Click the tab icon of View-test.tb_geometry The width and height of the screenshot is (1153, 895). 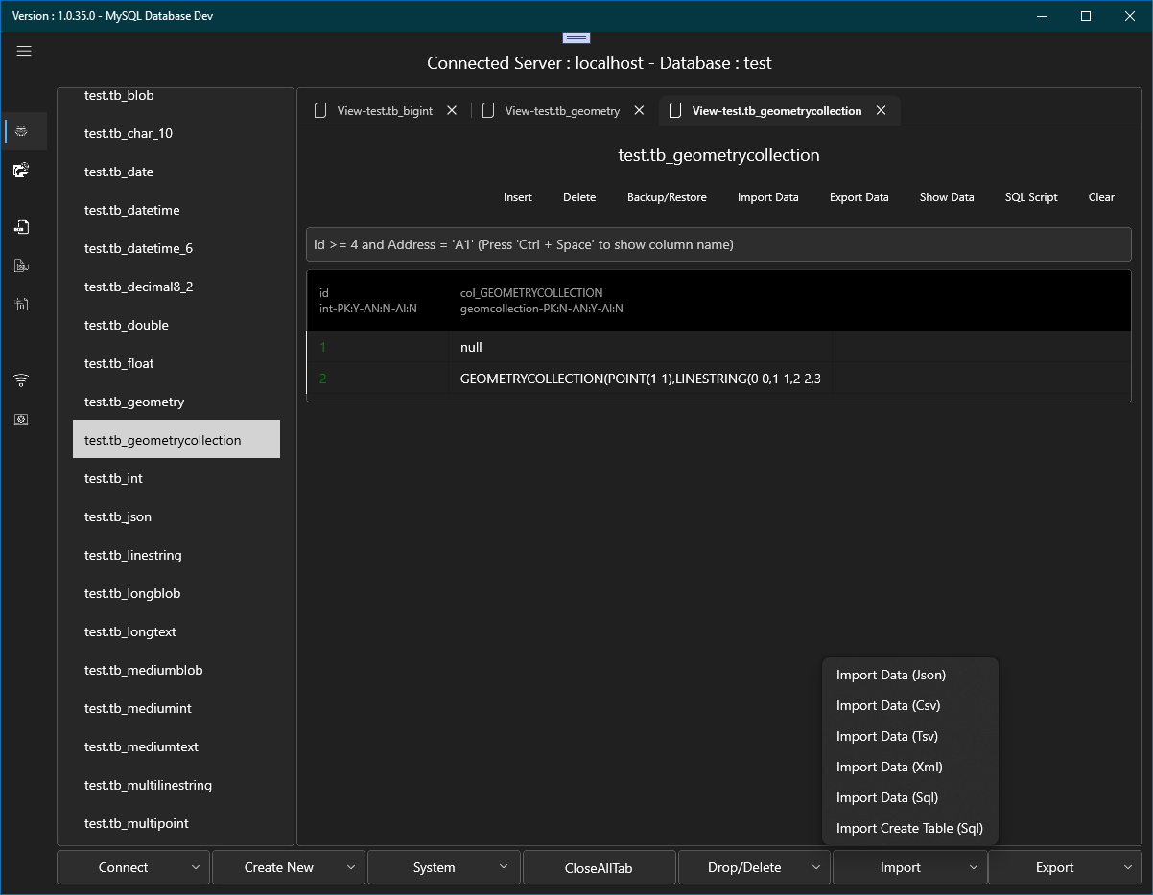pyautogui.click(x=488, y=110)
